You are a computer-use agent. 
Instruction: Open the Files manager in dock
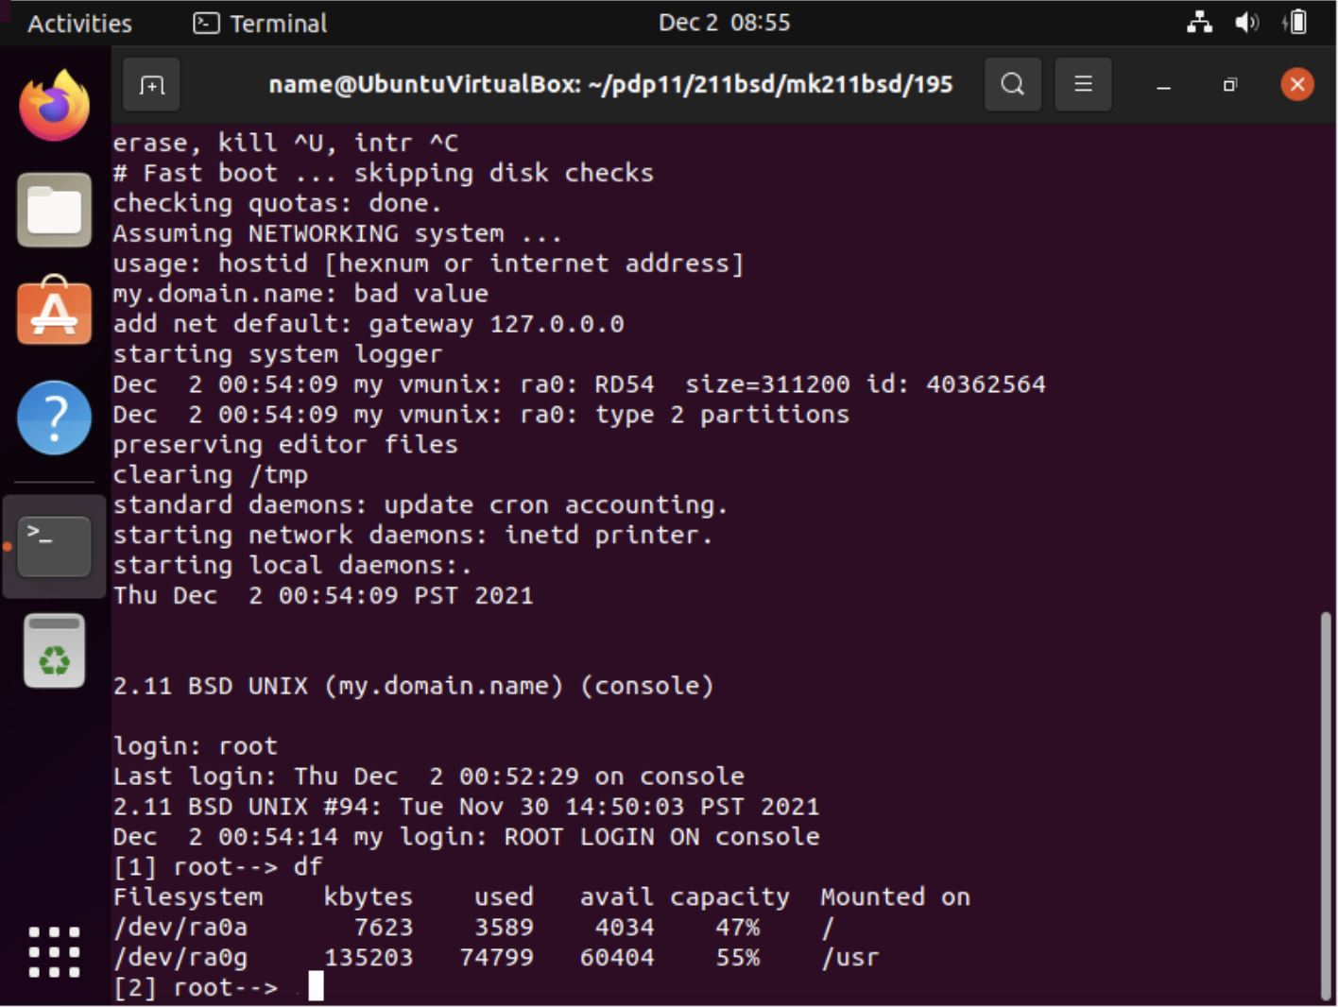(55, 209)
